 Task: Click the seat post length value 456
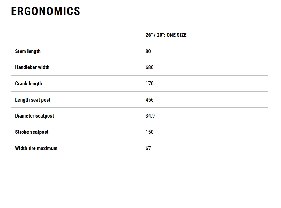(150, 100)
